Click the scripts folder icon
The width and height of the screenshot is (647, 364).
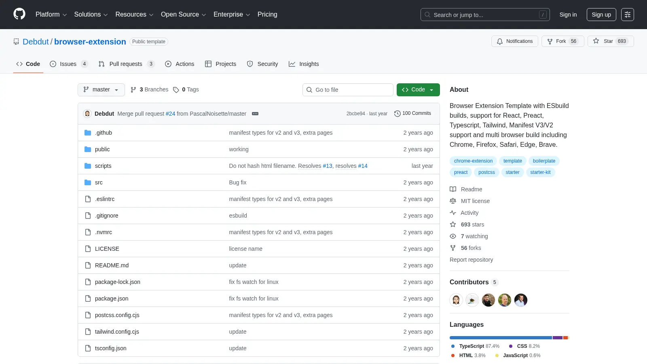pyautogui.click(x=88, y=166)
